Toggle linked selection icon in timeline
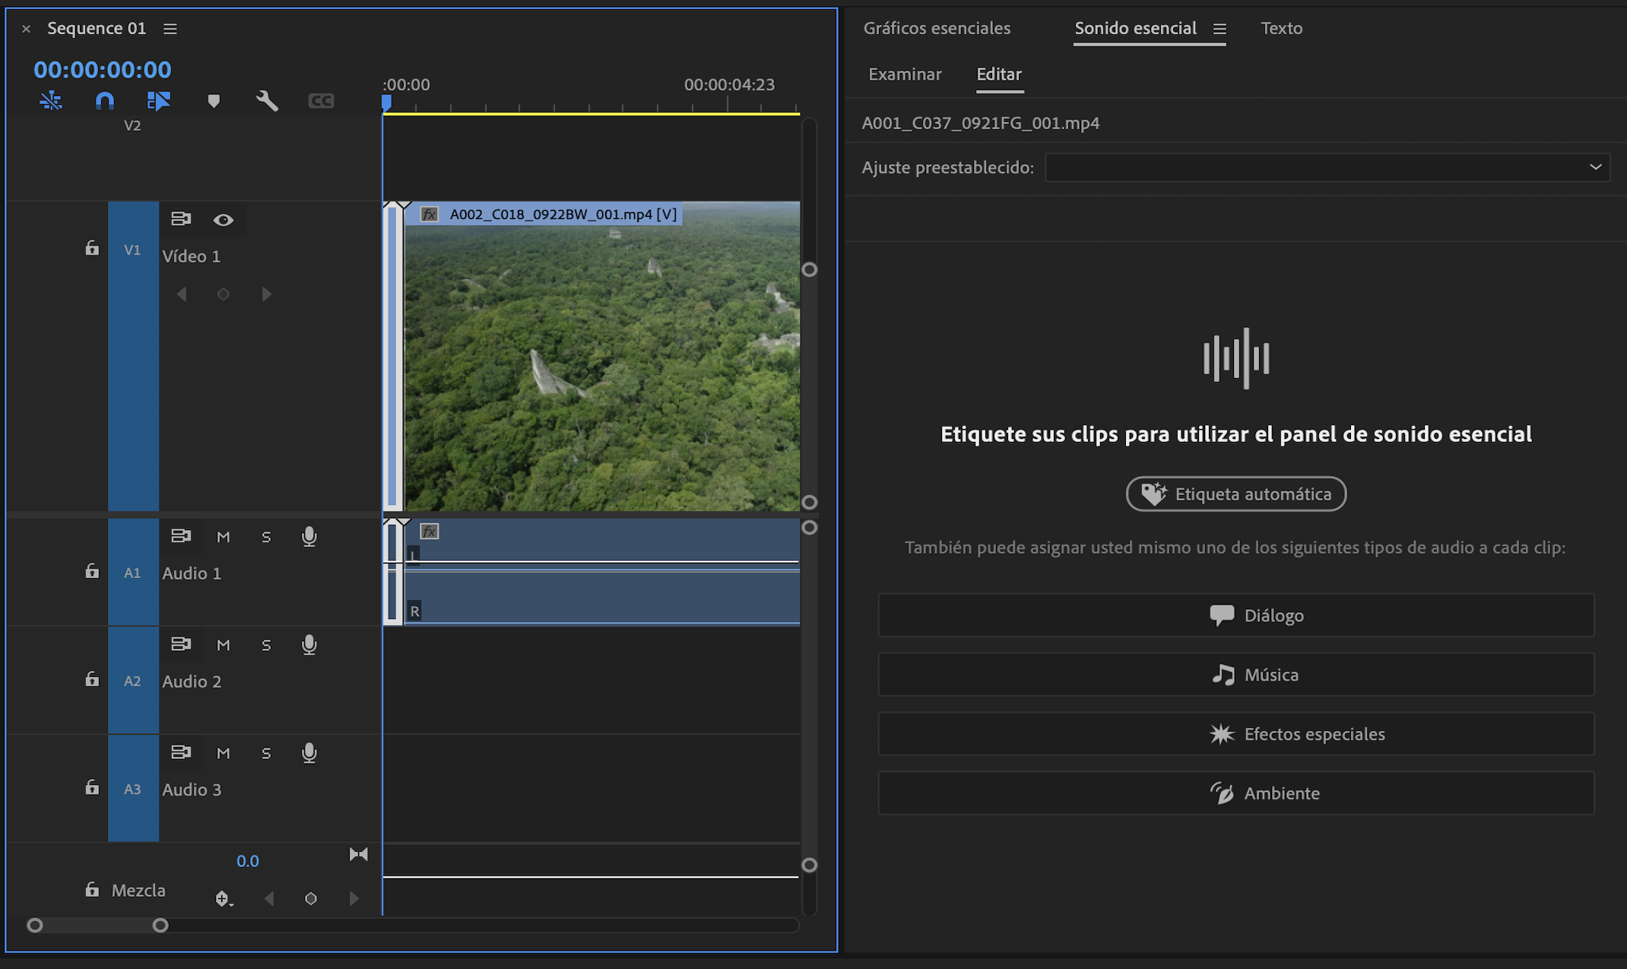This screenshot has height=969, width=1627. tap(158, 100)
